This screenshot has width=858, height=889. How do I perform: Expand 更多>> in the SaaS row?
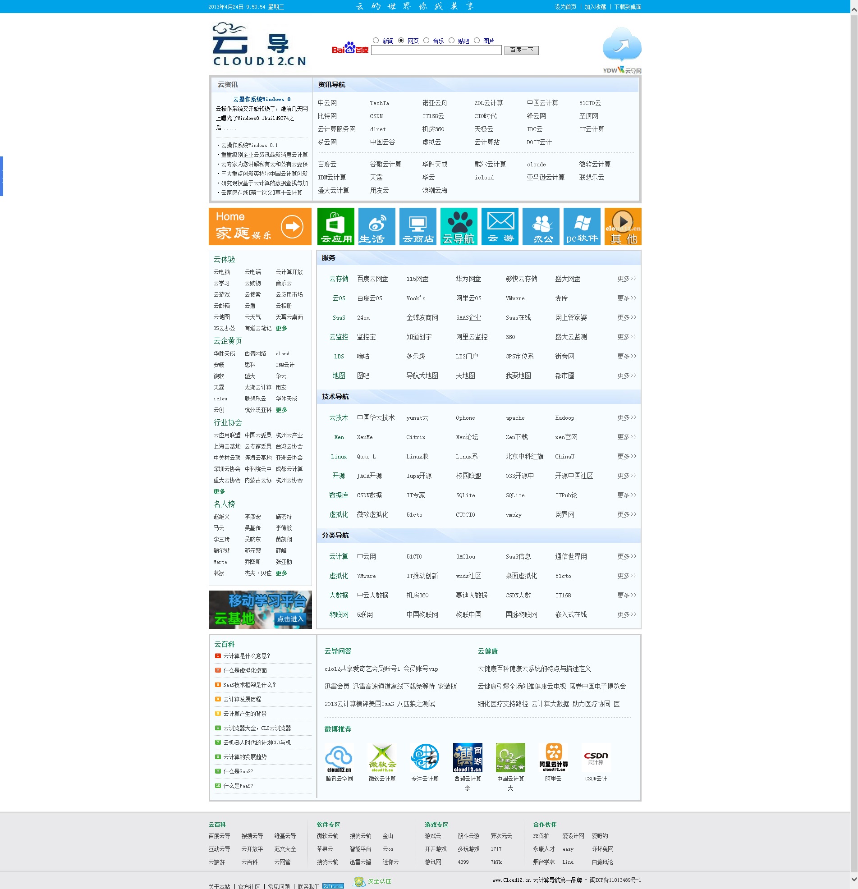[x=627, y=317]
